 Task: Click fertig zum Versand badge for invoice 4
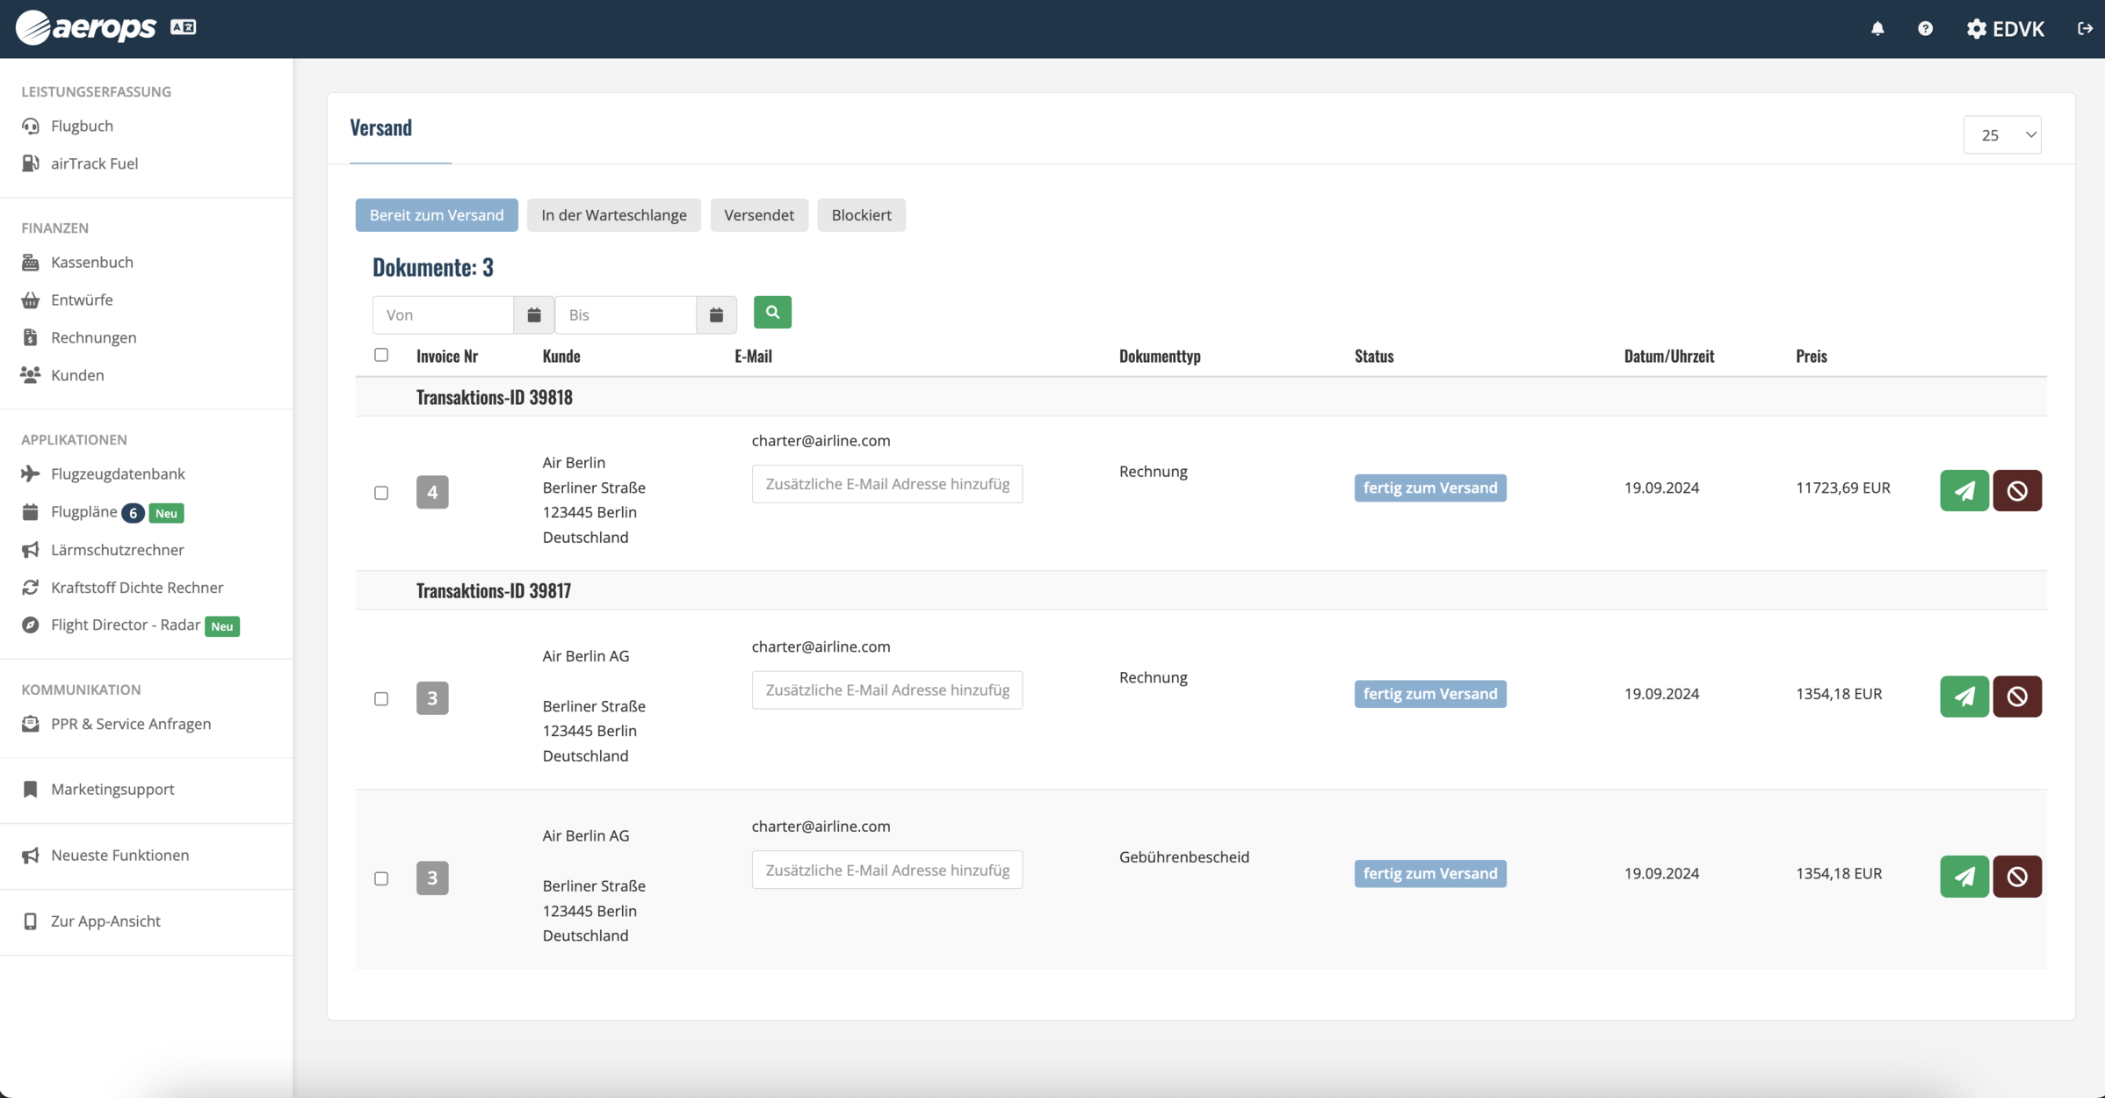1430,488
